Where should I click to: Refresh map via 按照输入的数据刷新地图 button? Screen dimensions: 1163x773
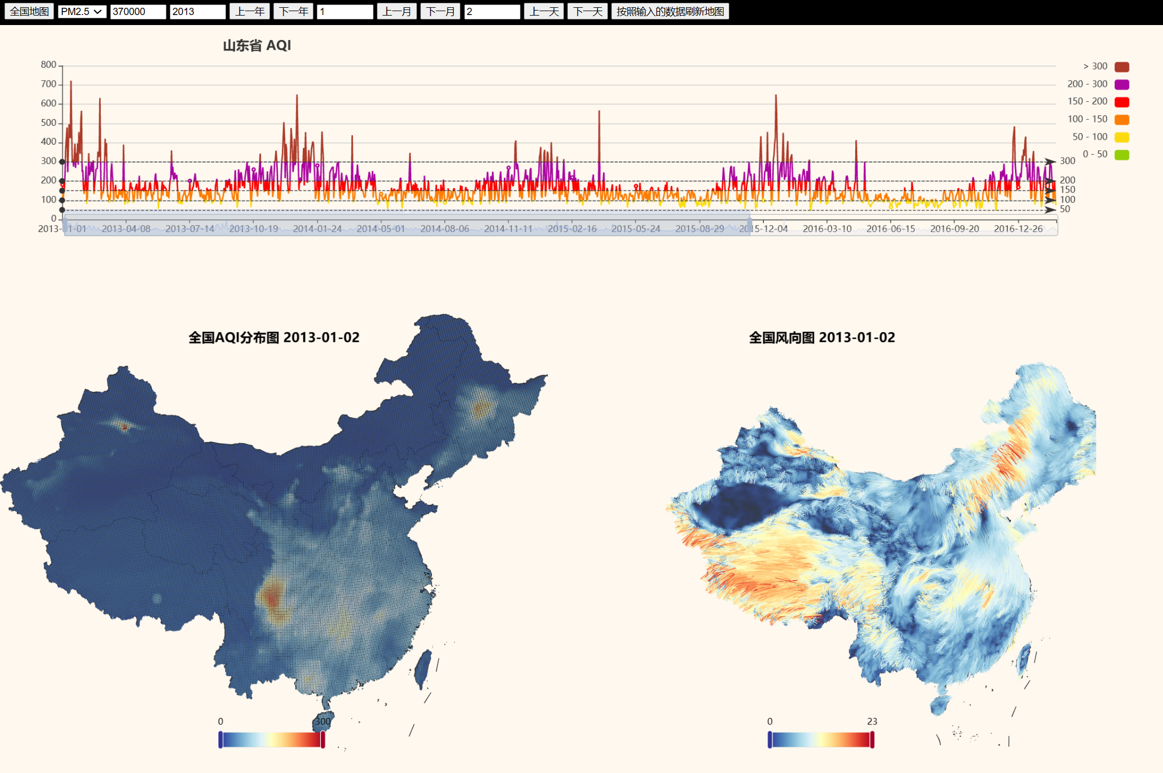[x=670, y=11]
